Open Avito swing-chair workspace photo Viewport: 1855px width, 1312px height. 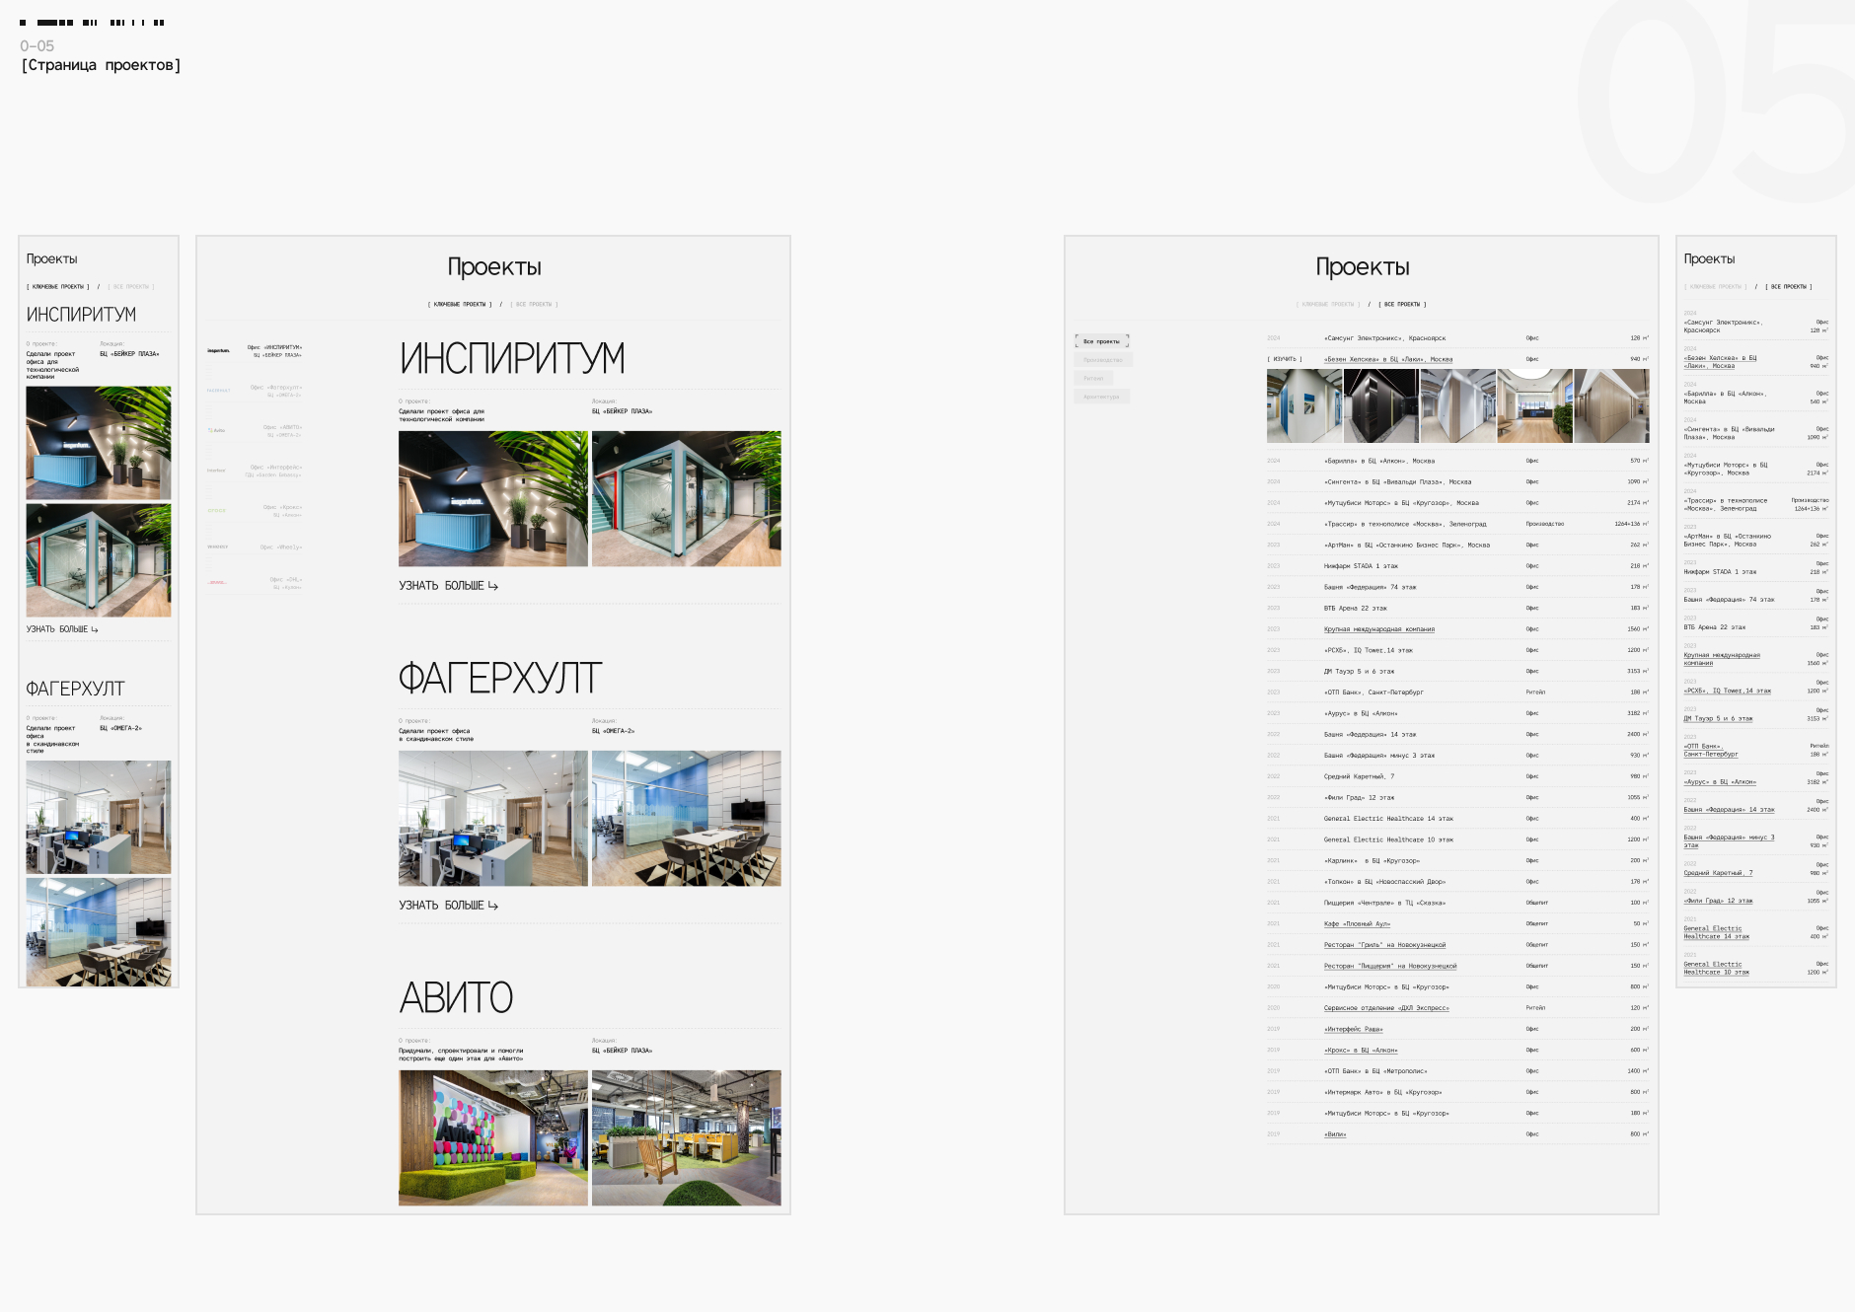pyautogui.click(x=687, y=1137)
